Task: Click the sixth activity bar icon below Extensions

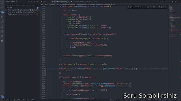Action: [x=2, y=27]
